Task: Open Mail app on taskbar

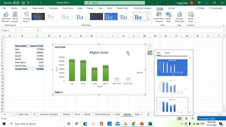Action: pyautogui.click(x=118, y=124)
